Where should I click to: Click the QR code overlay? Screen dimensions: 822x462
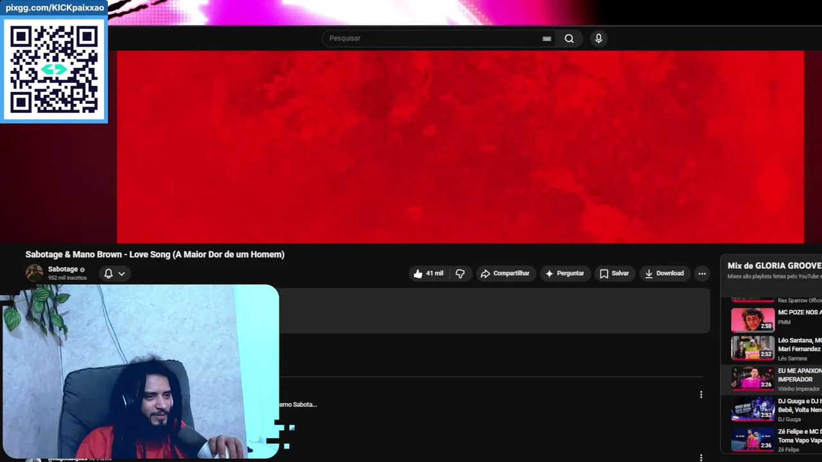(54, 69)
